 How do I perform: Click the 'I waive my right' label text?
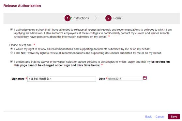tap(82, 49)
